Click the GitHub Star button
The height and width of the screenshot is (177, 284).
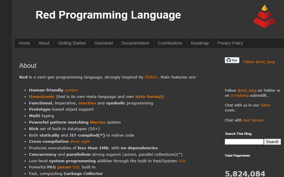click(x=232, y=60)
